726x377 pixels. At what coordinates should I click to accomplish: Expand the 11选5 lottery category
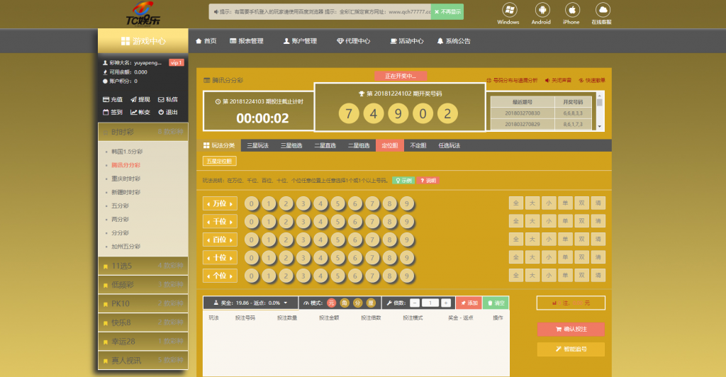[x=143, y=266]
